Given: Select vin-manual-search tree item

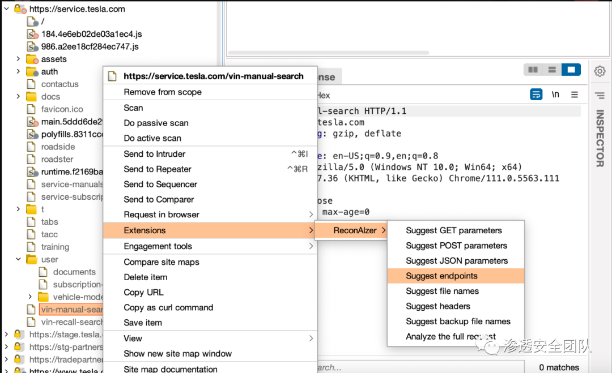Looking at the screenshot, I should point(71,310).
